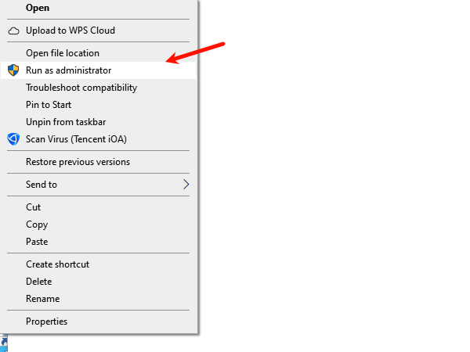The width and height of the screenshot is (470, 352).
Task: Click the administrator shield icon
Action: click(13, 70)
